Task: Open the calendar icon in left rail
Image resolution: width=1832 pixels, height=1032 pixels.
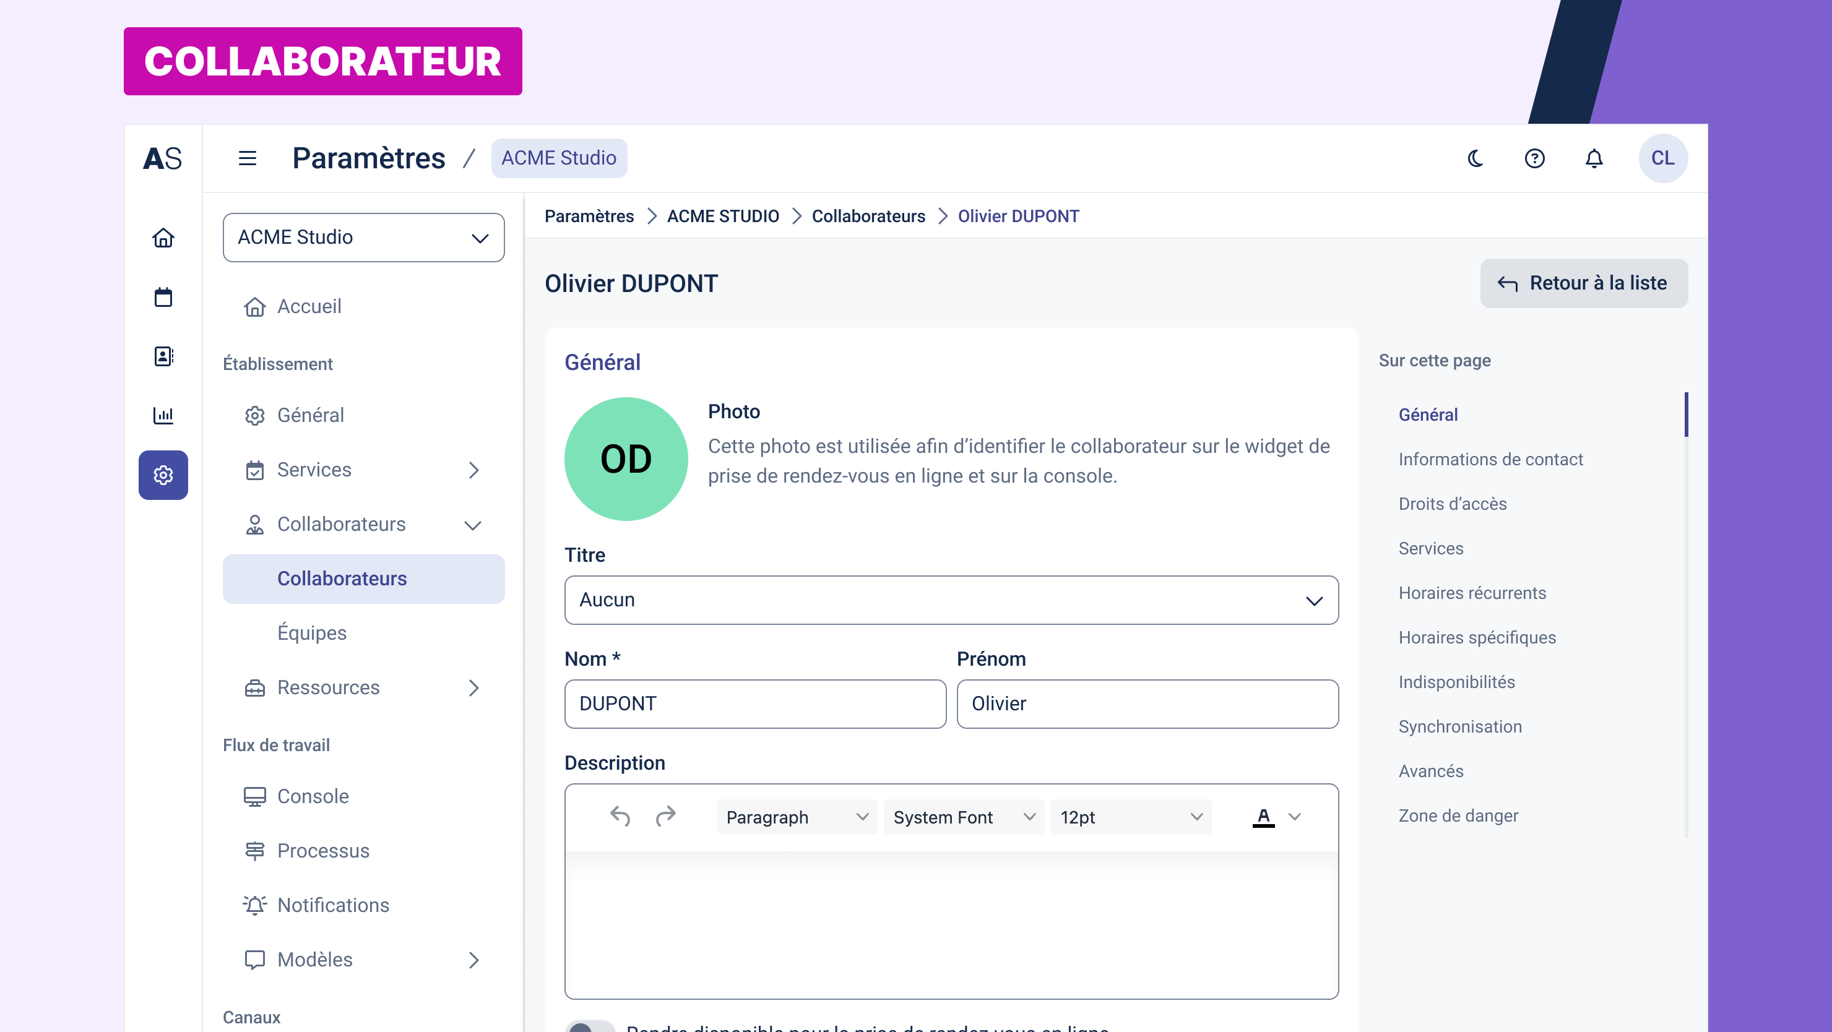Action: pos(163,296)
